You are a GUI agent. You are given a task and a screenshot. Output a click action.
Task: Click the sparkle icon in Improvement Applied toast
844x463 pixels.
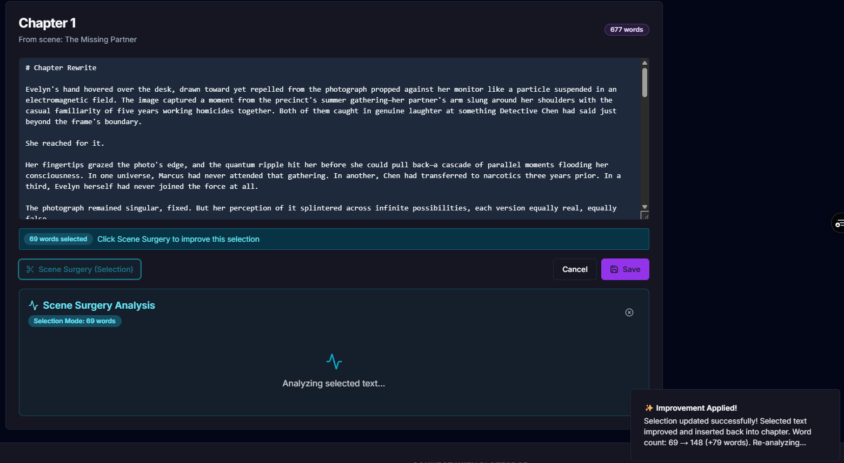click(x=648, y=408)
